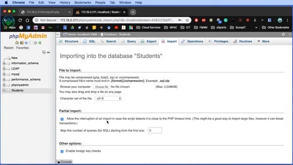Expand mysql database node
The width and height of the screenshot is (293, 165).
[x=4, y=74]
